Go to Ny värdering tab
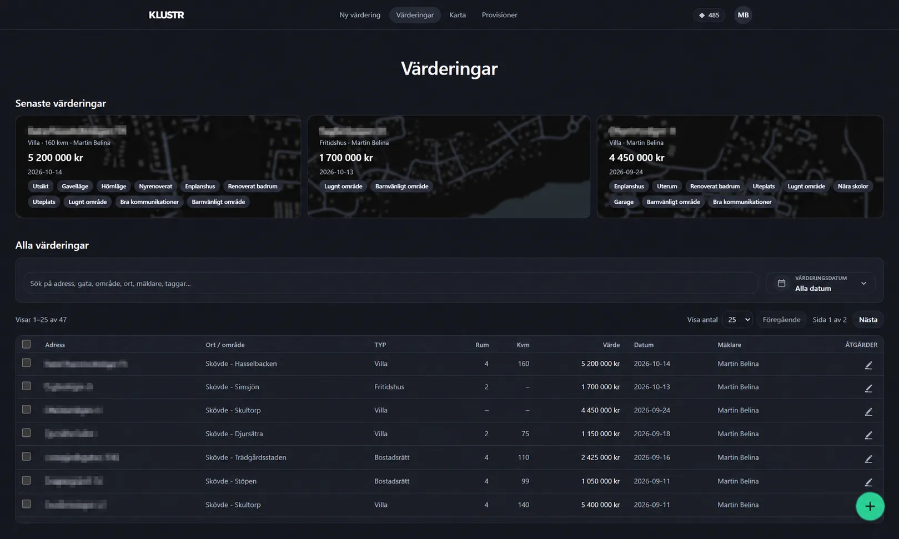This screenshot has width=899, height=539. pos(360,15)
